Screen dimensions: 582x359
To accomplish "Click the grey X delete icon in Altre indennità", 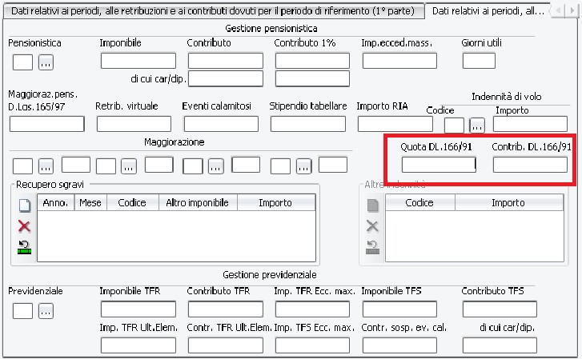I will (371, 226).
